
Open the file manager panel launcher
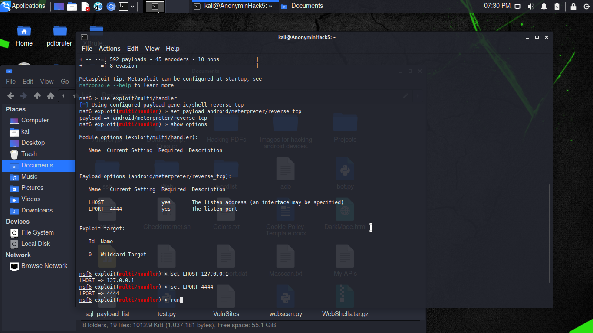click(72, 7)
